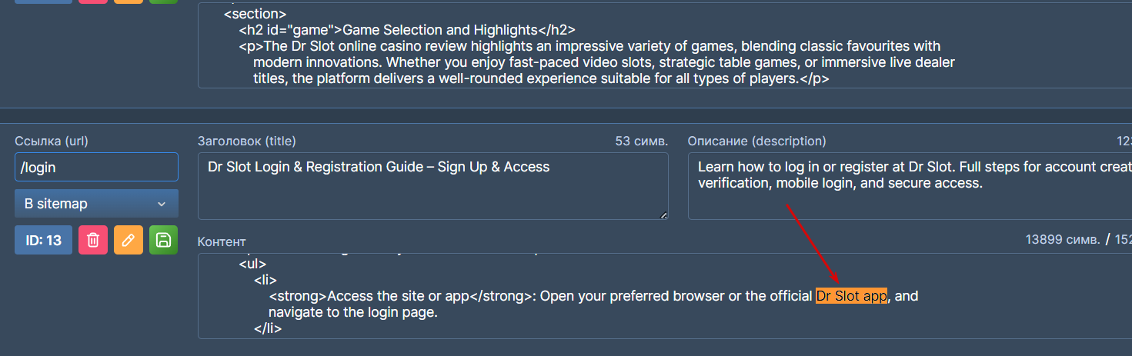
Task: Click the 'Заголовок (title)' label
Action: [x=246, y=141]
